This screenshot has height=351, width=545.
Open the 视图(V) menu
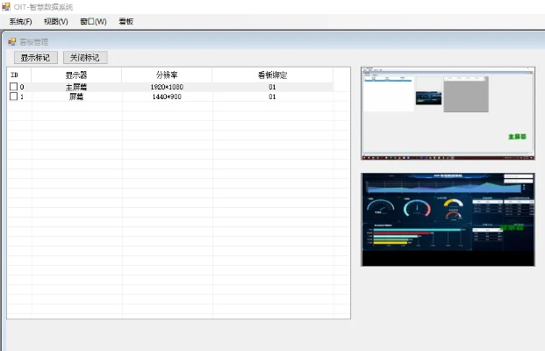pyautogui.click(x=55, y=21)
